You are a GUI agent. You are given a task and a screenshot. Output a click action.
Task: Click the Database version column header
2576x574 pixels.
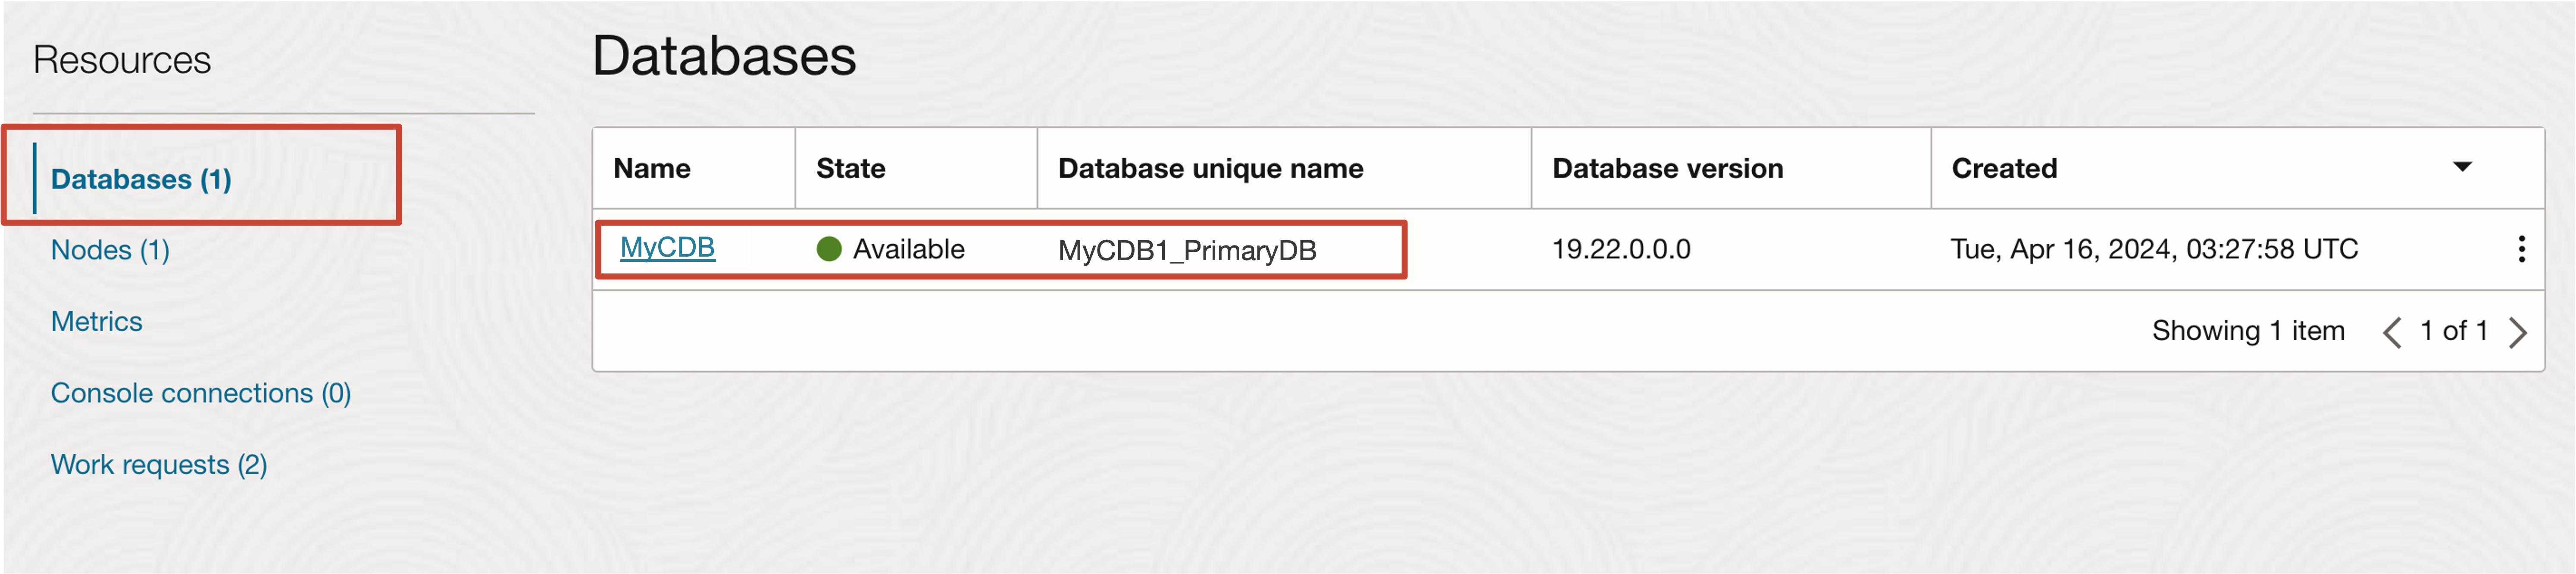[1667, 168]
